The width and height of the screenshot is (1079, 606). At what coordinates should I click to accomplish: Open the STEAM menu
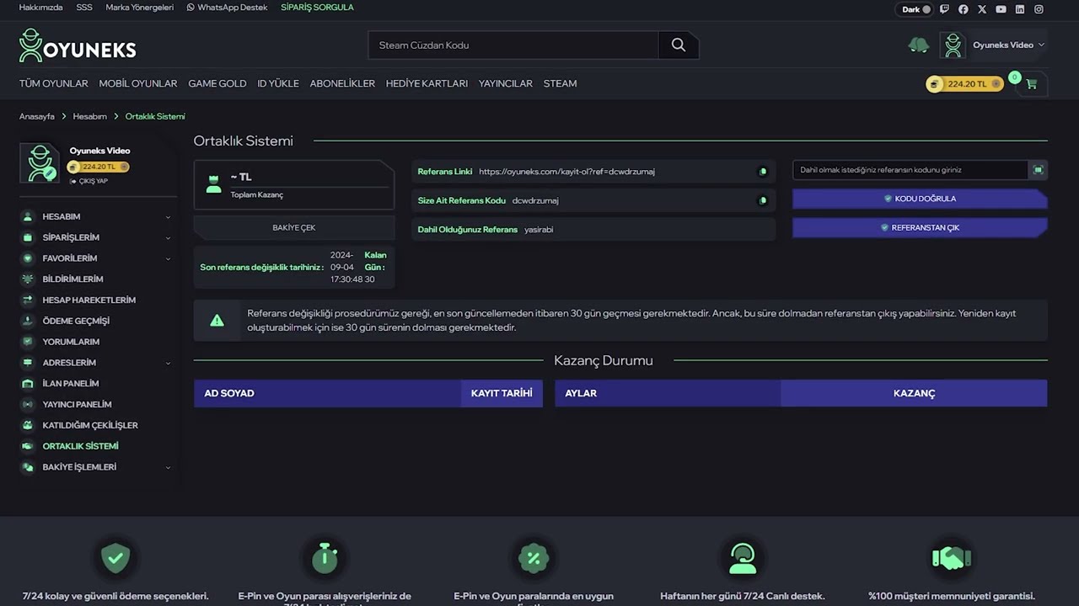561,83
